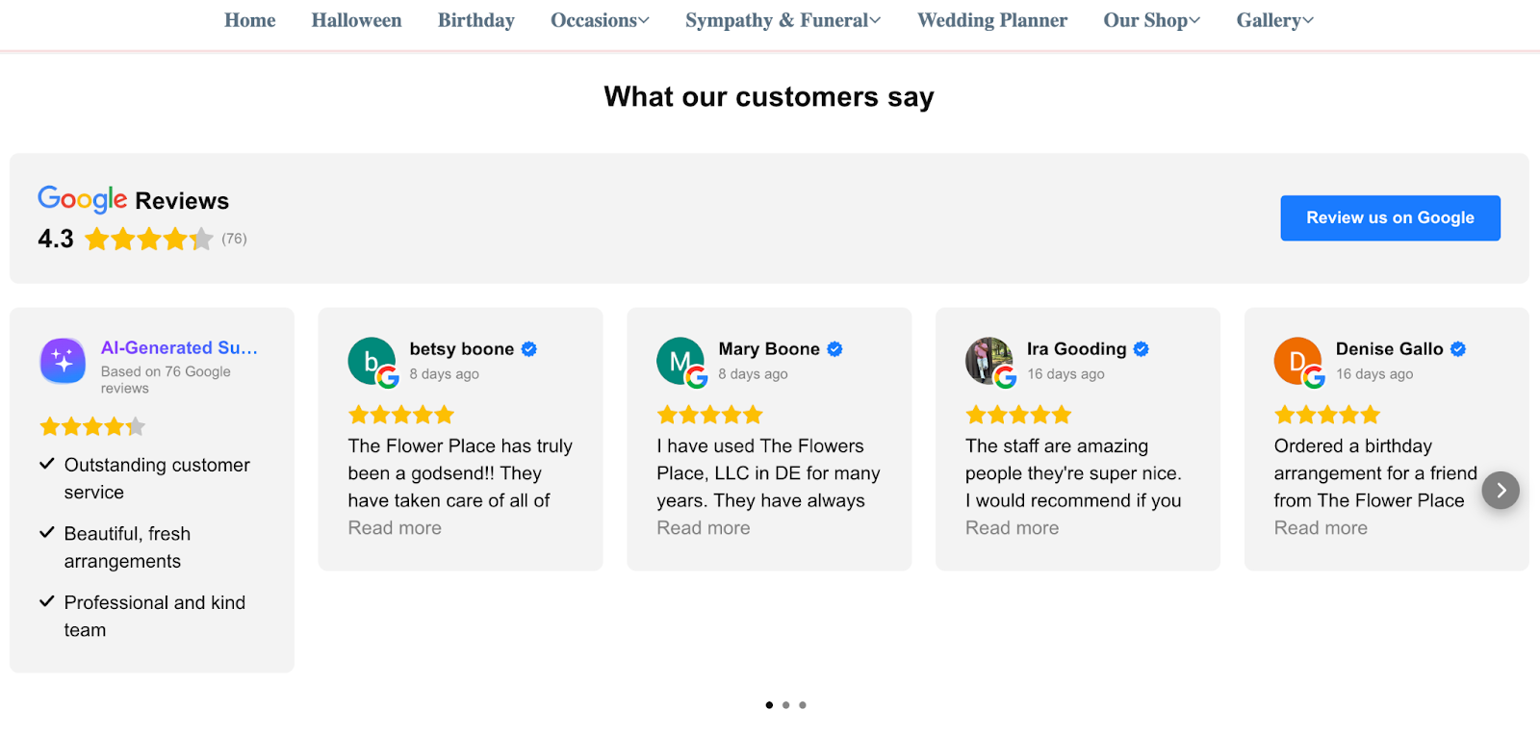Click '16 days ago' under Ira Gooding
This screenshot has height=736, width=1540.
pyautogui.click(x=1065, y=374)
